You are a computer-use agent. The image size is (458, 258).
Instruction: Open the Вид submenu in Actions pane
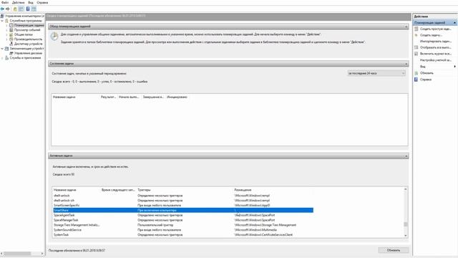click(434, 67)
